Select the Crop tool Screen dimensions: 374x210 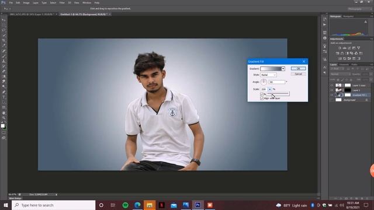[4, 40]
